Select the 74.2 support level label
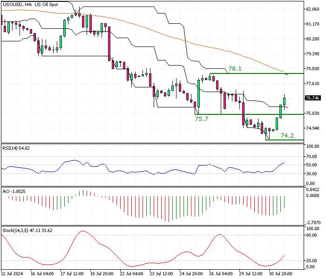Image resolution: width=326 pixels, height=279 pixels. 287,136
